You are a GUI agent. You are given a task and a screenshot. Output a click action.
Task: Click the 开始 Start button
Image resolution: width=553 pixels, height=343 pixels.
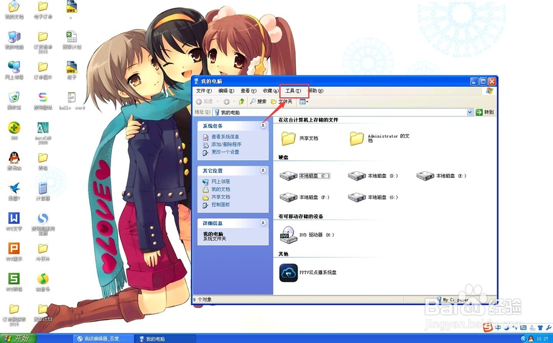pyautogui.click(x=18, y=339)
